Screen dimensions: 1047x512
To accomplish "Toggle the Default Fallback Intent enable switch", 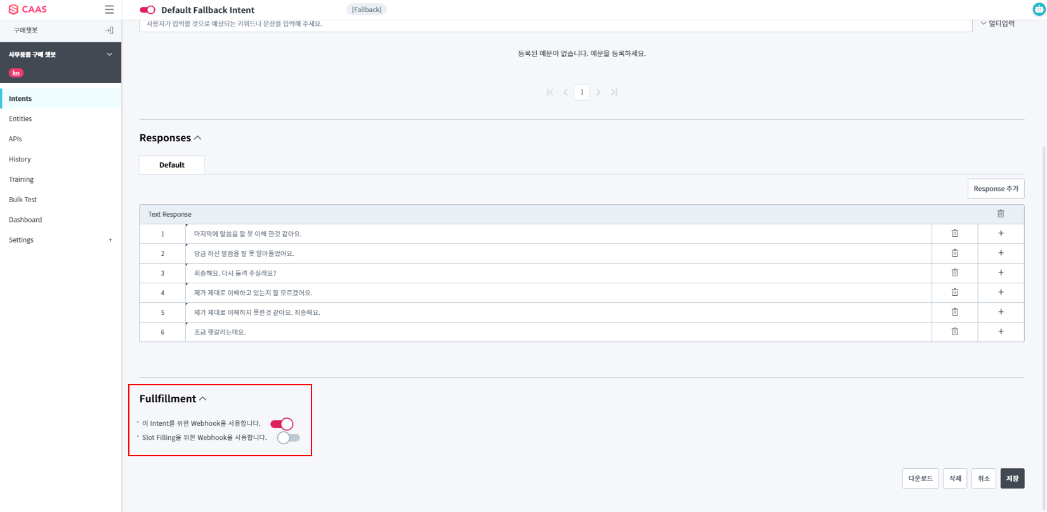I will pyautogui.click(x=147, y=10).
